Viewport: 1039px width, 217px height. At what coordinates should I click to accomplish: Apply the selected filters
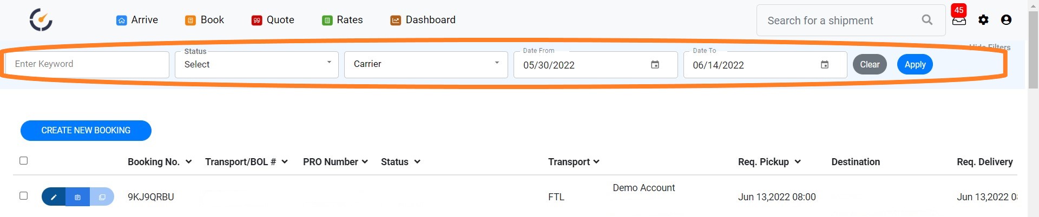click(x=915, y=65)
